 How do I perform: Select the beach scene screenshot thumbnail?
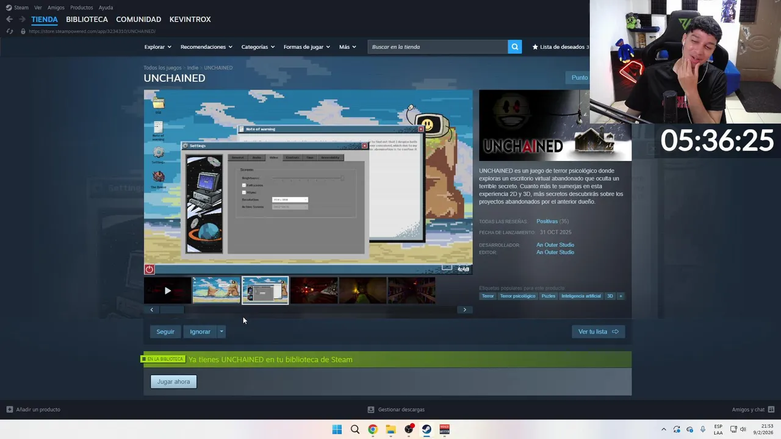pyautogui.click(x=217, y=291)
